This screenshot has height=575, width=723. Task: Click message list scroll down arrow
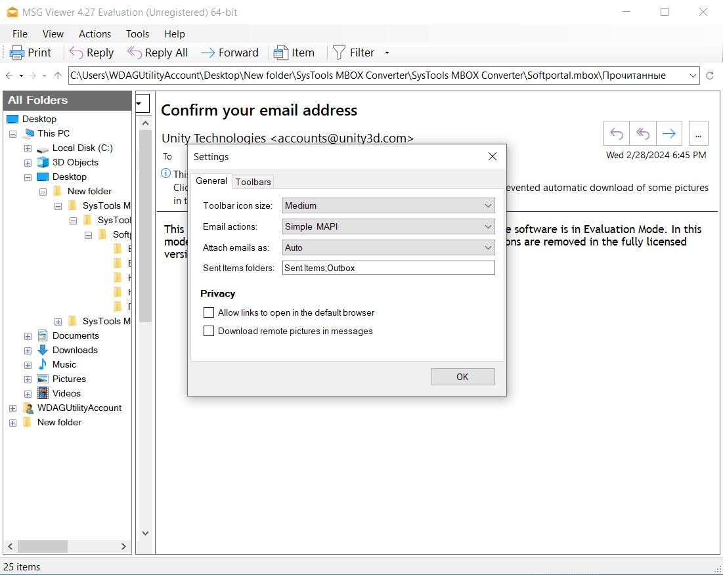click(x=145, y=533)
